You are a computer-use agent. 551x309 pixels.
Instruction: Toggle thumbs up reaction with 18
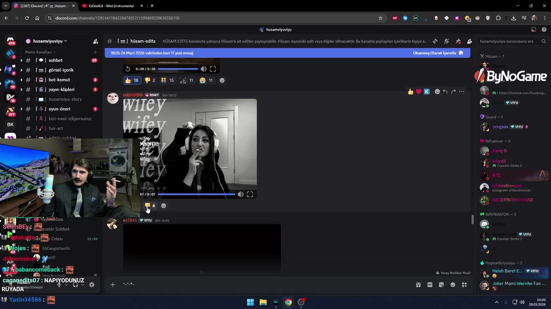tap(132, 80)
